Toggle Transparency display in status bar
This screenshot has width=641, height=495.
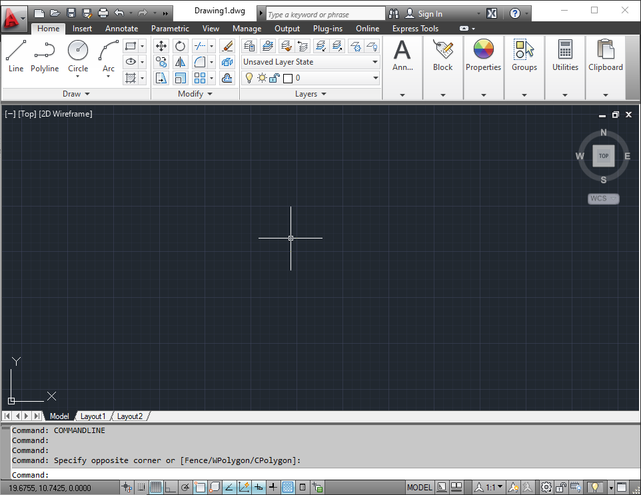[288, 487]
